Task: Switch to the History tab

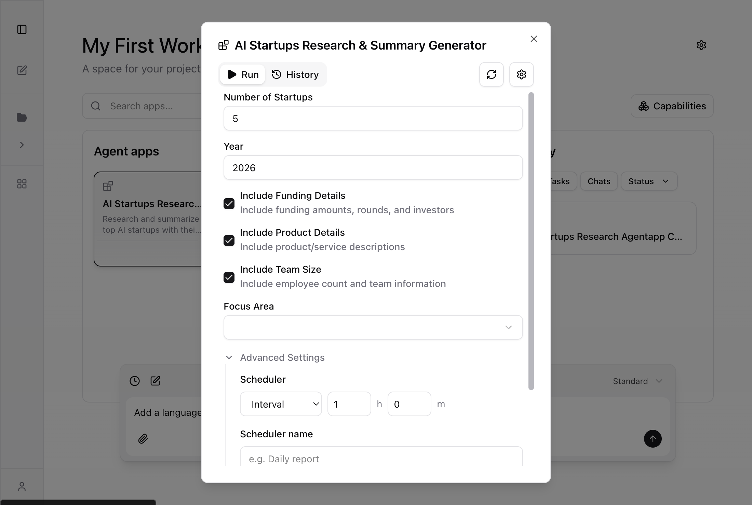Action: 295,74
